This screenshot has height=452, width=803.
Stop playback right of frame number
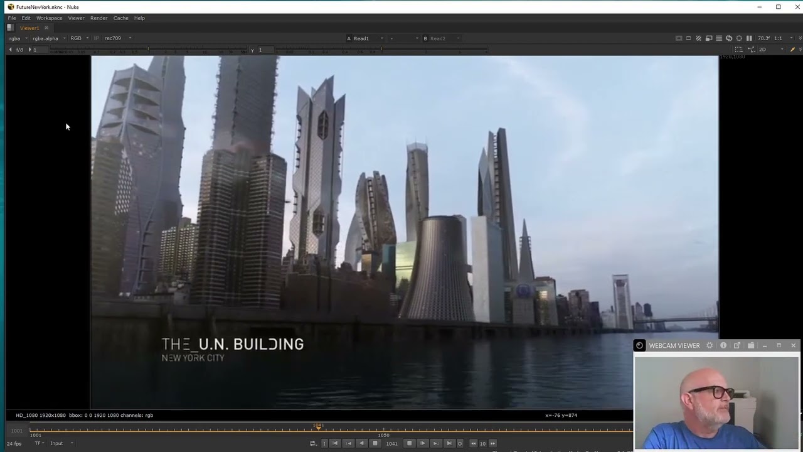[x=409, y=443]
